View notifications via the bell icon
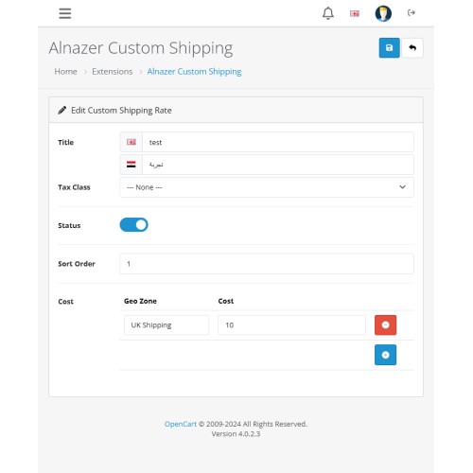 (328, 13)
